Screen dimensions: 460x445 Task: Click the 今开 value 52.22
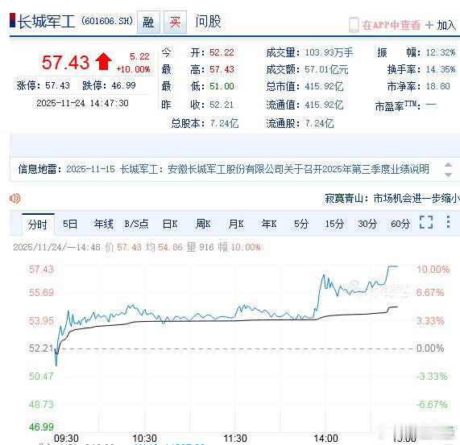click(x=222, y=53)
